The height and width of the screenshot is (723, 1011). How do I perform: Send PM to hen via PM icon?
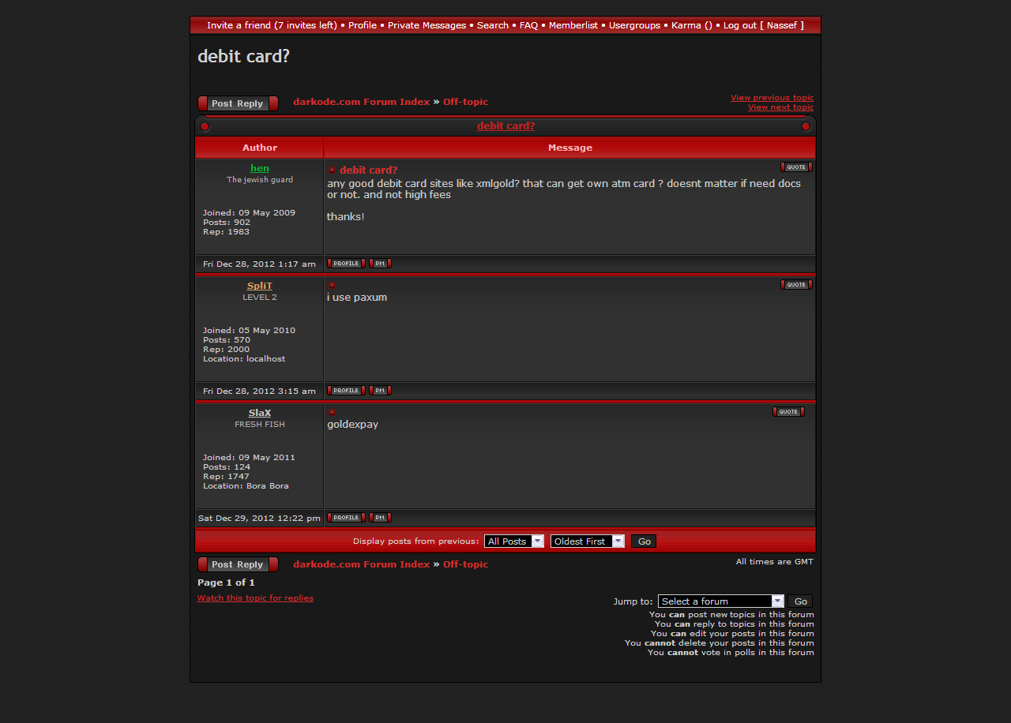click(x=380, y=264)
